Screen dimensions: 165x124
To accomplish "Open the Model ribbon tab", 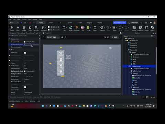I will coord(80,23).
